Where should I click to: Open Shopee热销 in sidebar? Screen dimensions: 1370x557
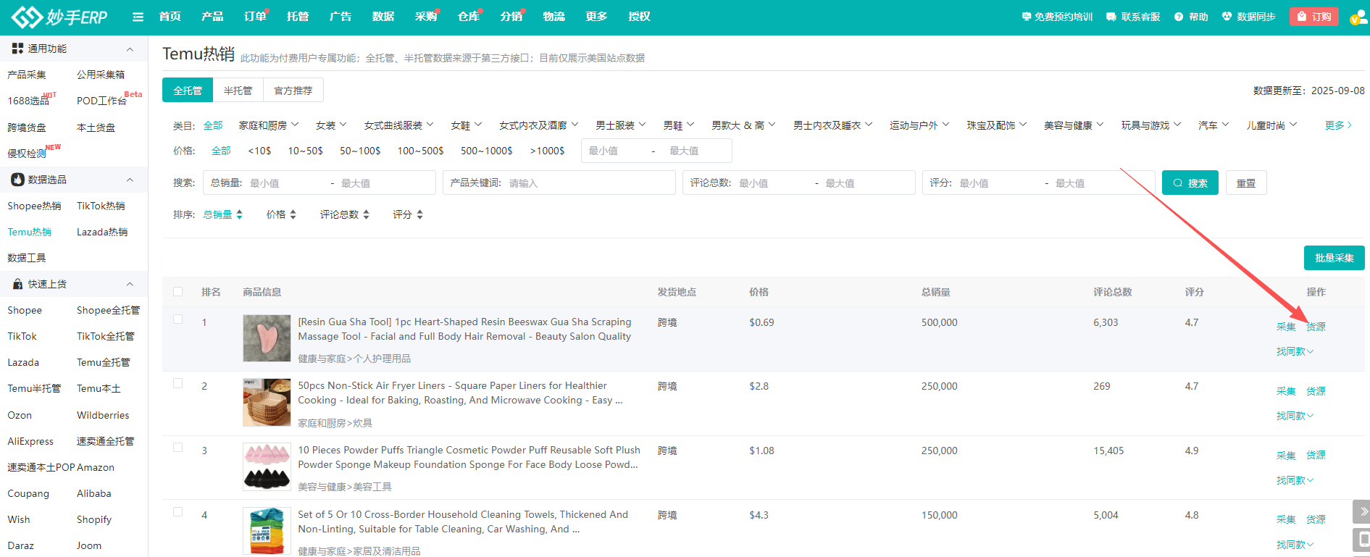coord(34,206)
